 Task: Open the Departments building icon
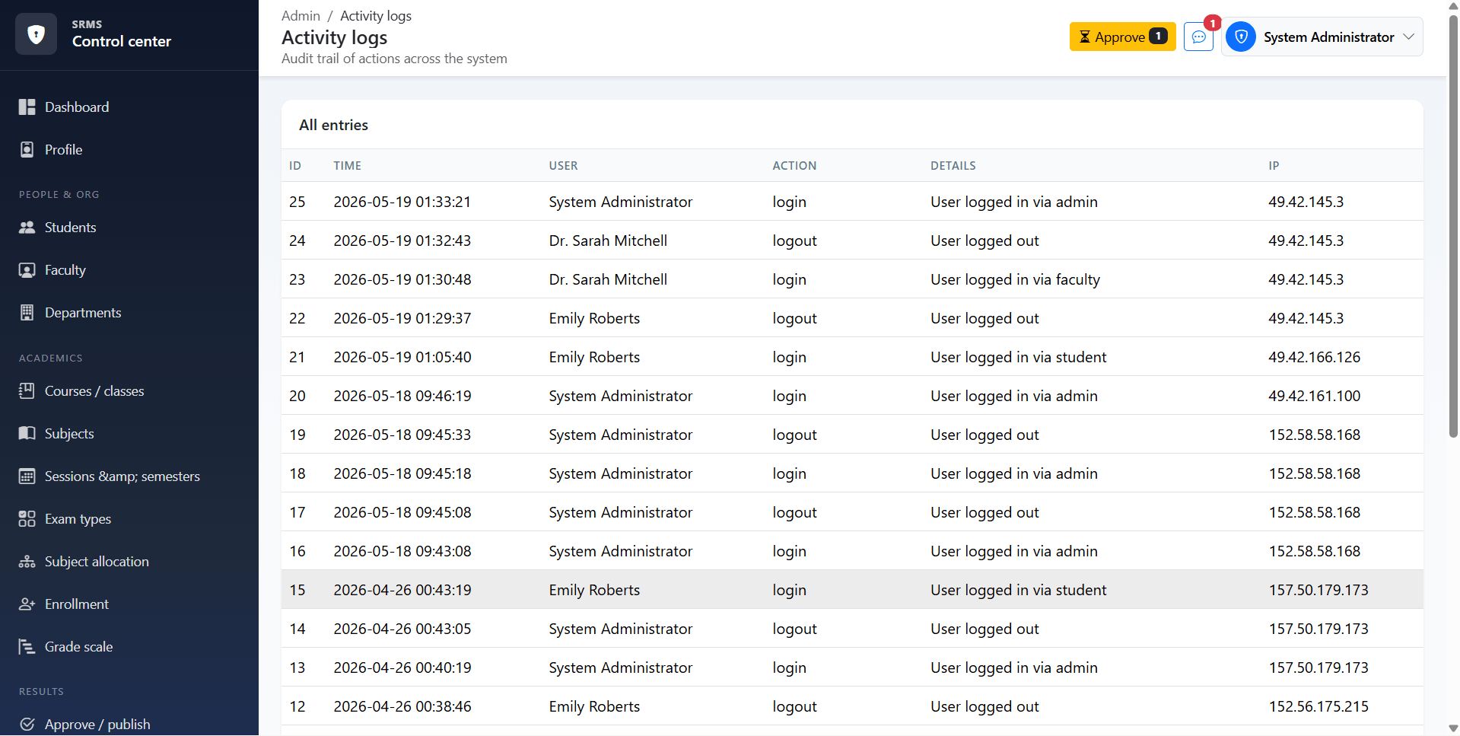tap(27, 313)
